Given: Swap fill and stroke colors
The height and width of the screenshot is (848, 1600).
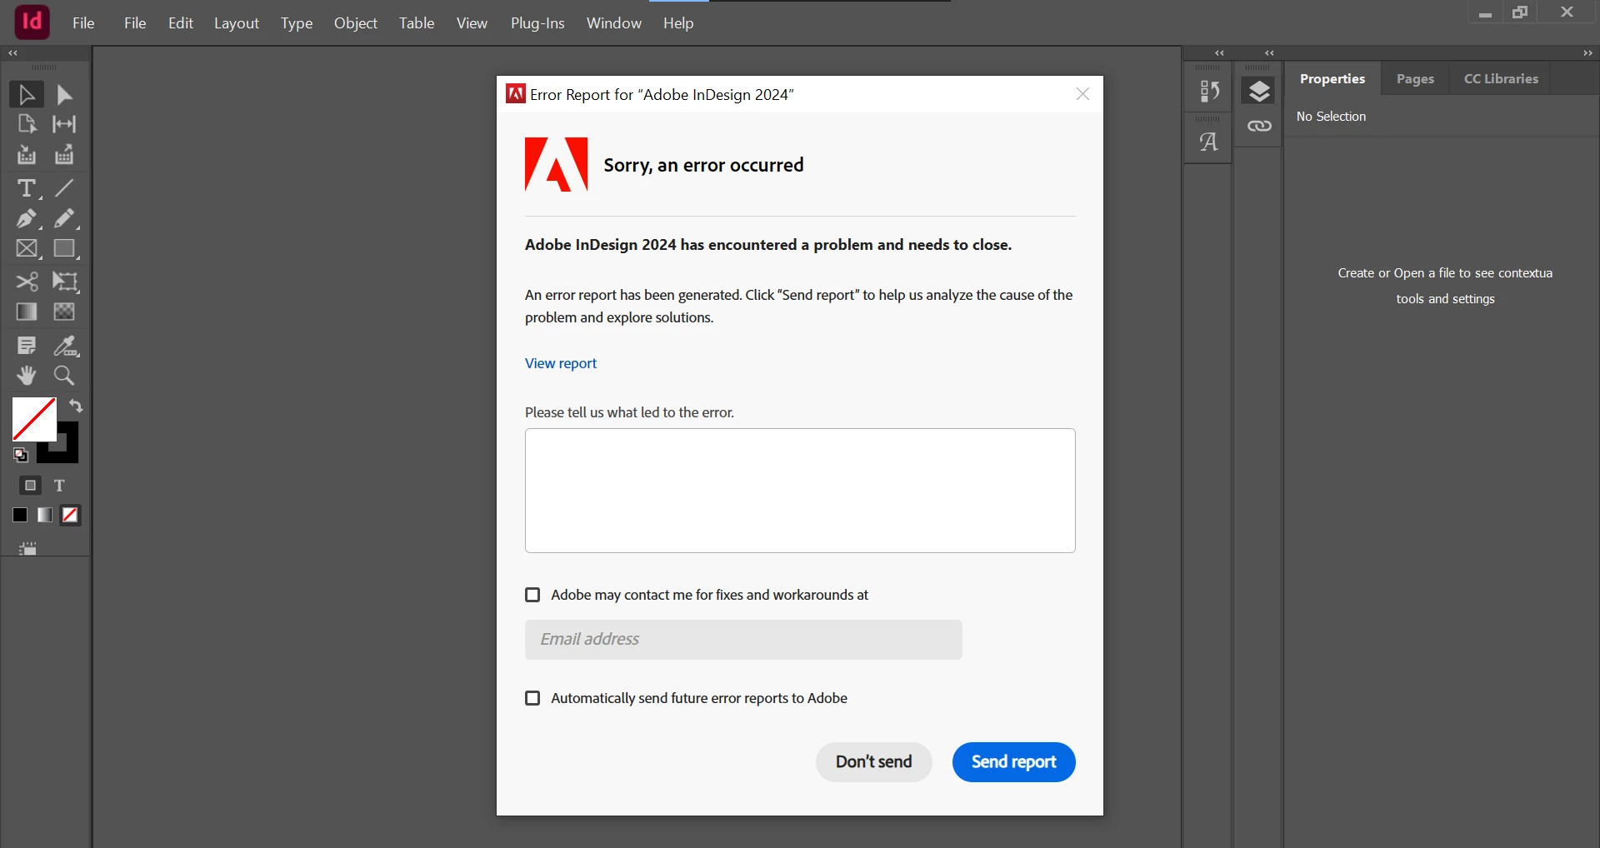Looking at the screenshot, I should tap(76, 406).
